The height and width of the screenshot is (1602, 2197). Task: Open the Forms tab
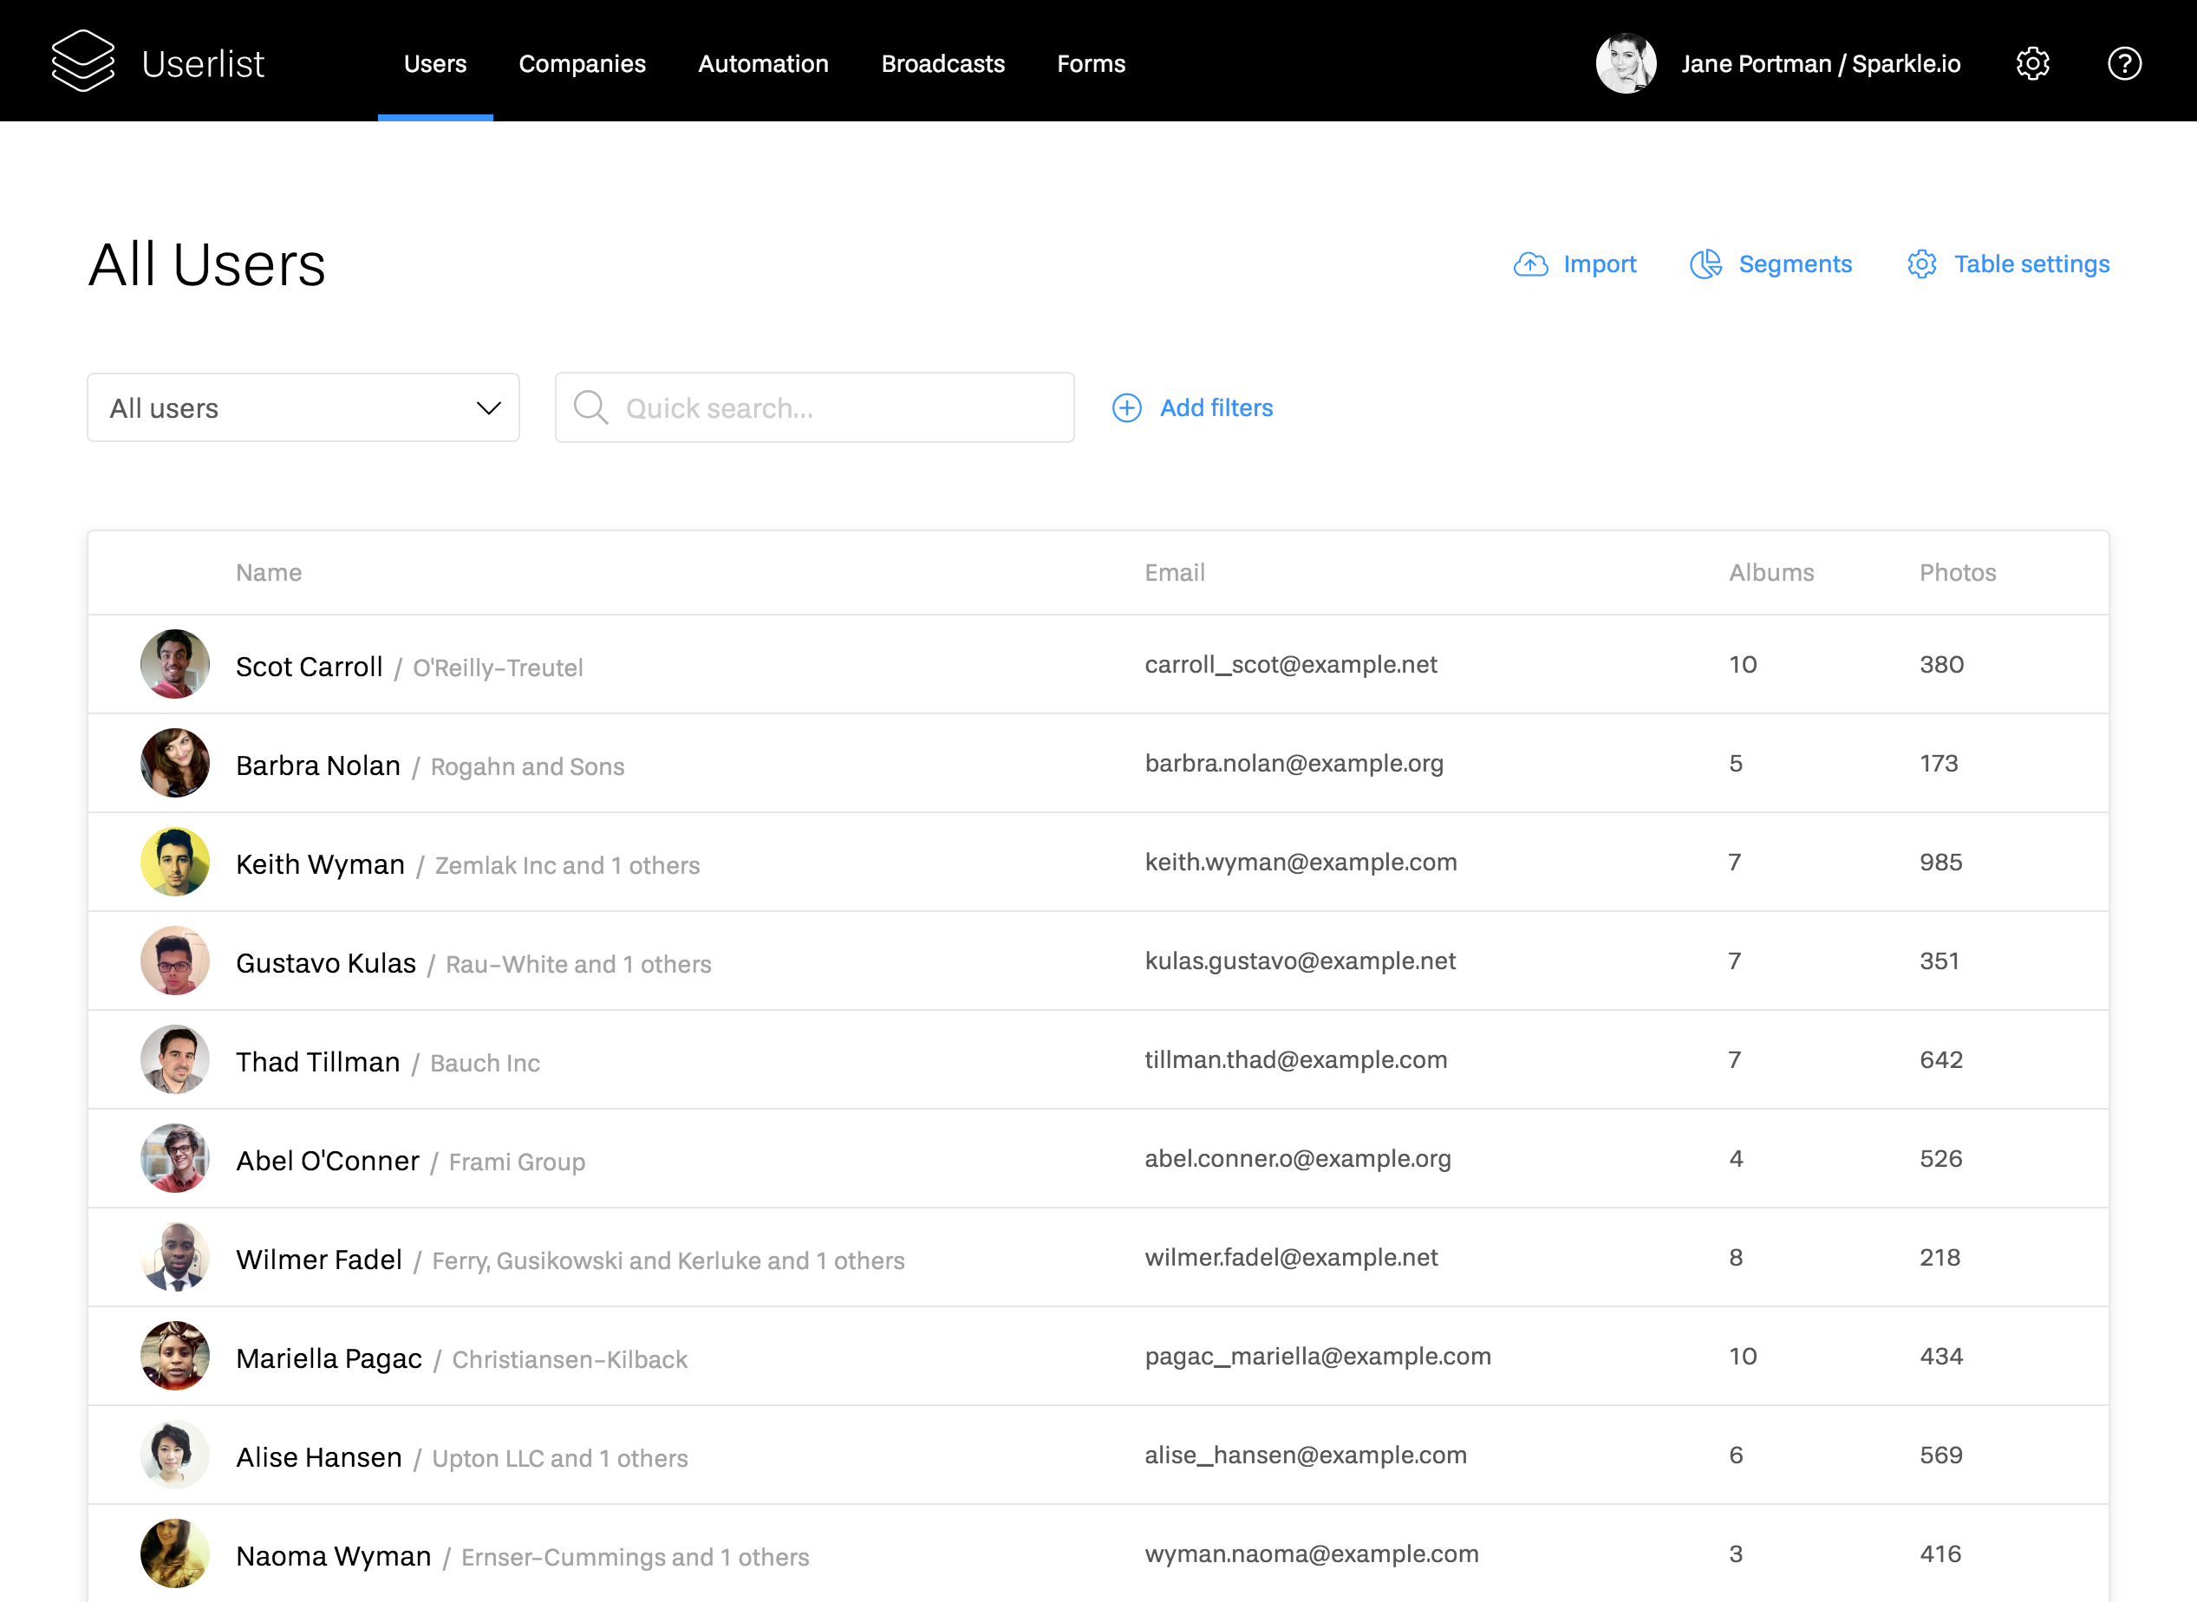pos(1092,64)
